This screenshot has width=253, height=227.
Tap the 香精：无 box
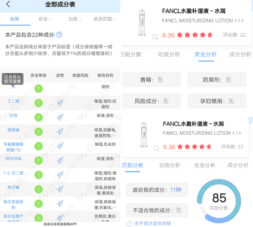click(x=151, y=80)
